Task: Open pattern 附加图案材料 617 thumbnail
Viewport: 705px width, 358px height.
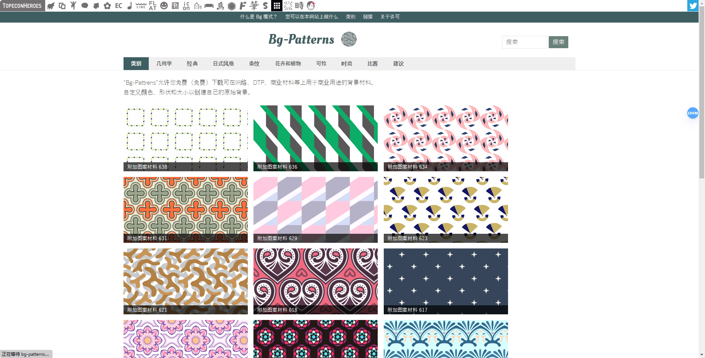Action: (x=446, y=281)
